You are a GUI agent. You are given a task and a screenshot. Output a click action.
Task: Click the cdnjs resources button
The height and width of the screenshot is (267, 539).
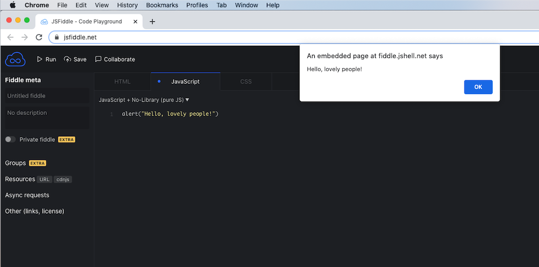pos(63,179)
